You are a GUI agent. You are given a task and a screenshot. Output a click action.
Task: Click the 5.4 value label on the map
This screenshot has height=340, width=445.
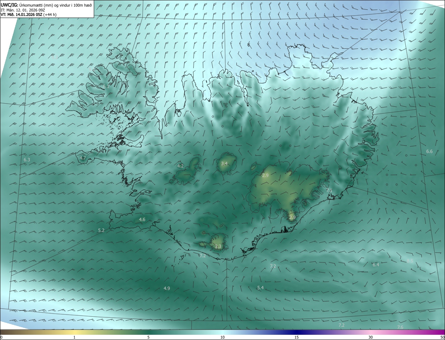(260, 288)
